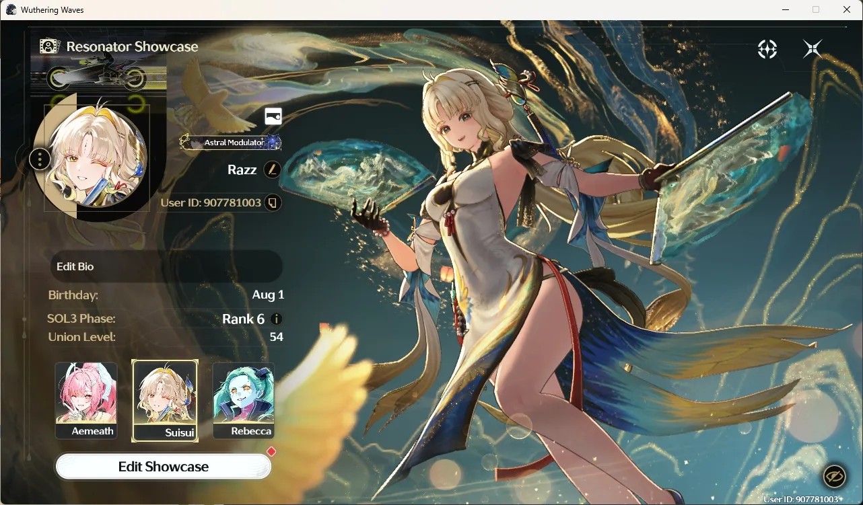The image size is (863, 505).
Task: Click the User ID: 907781003 text in profile panel
Action: 211,202
